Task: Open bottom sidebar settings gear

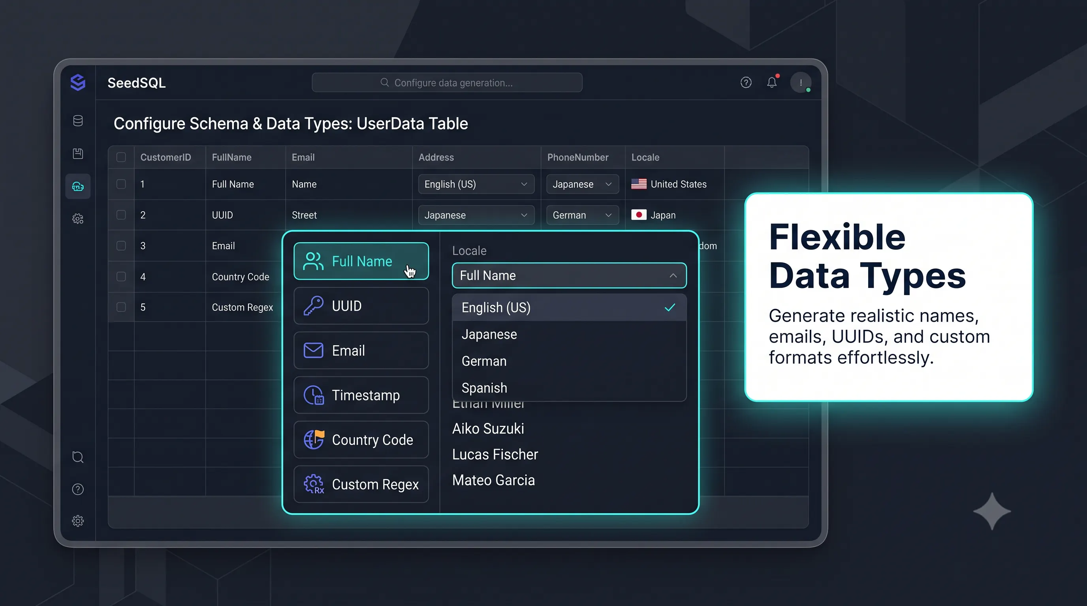Action: tap(78, 521)
